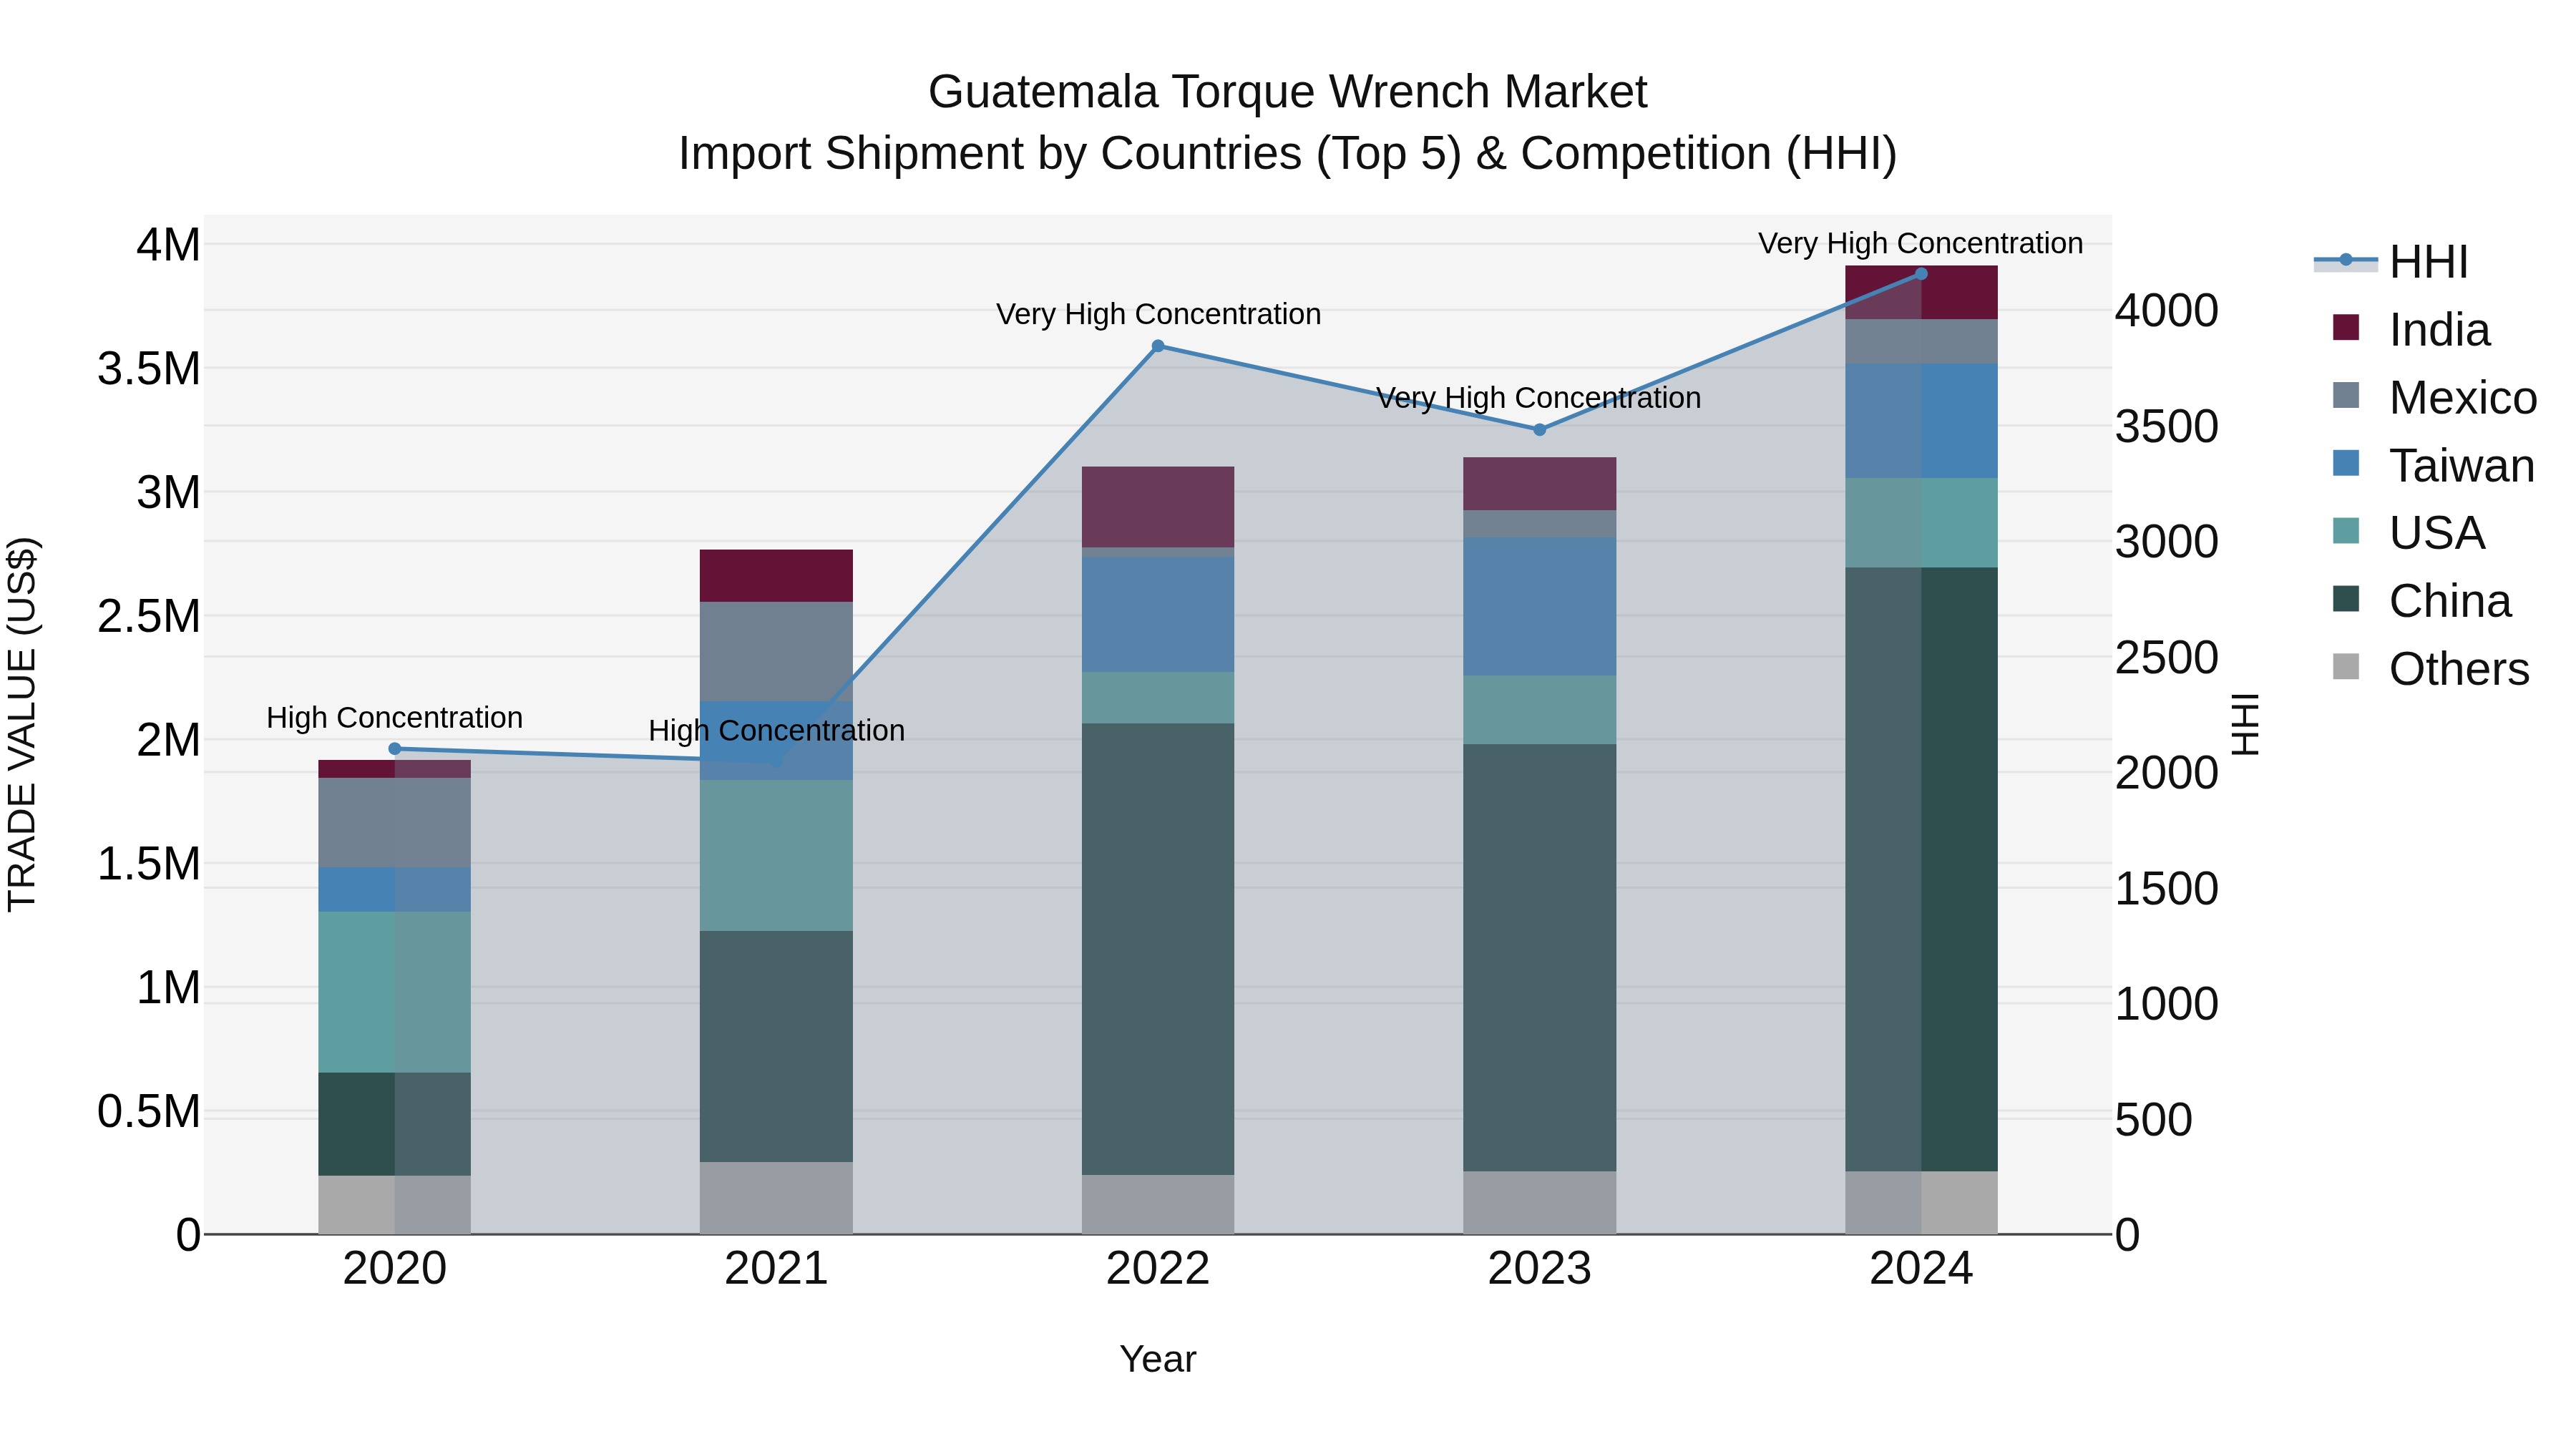Toggle the HHI legend entry

[x=2392, y=262]
